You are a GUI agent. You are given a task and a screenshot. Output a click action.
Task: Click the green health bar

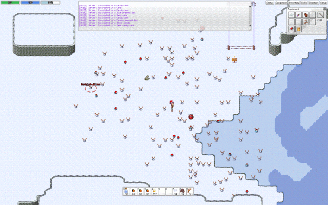click(x=10, y=3)
